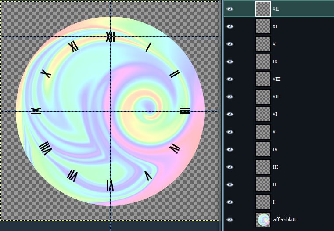The width and height of the screenshot is (334, 231).
Task: Click the XII numeral on the clock face
Action: [x=110, y=36]
